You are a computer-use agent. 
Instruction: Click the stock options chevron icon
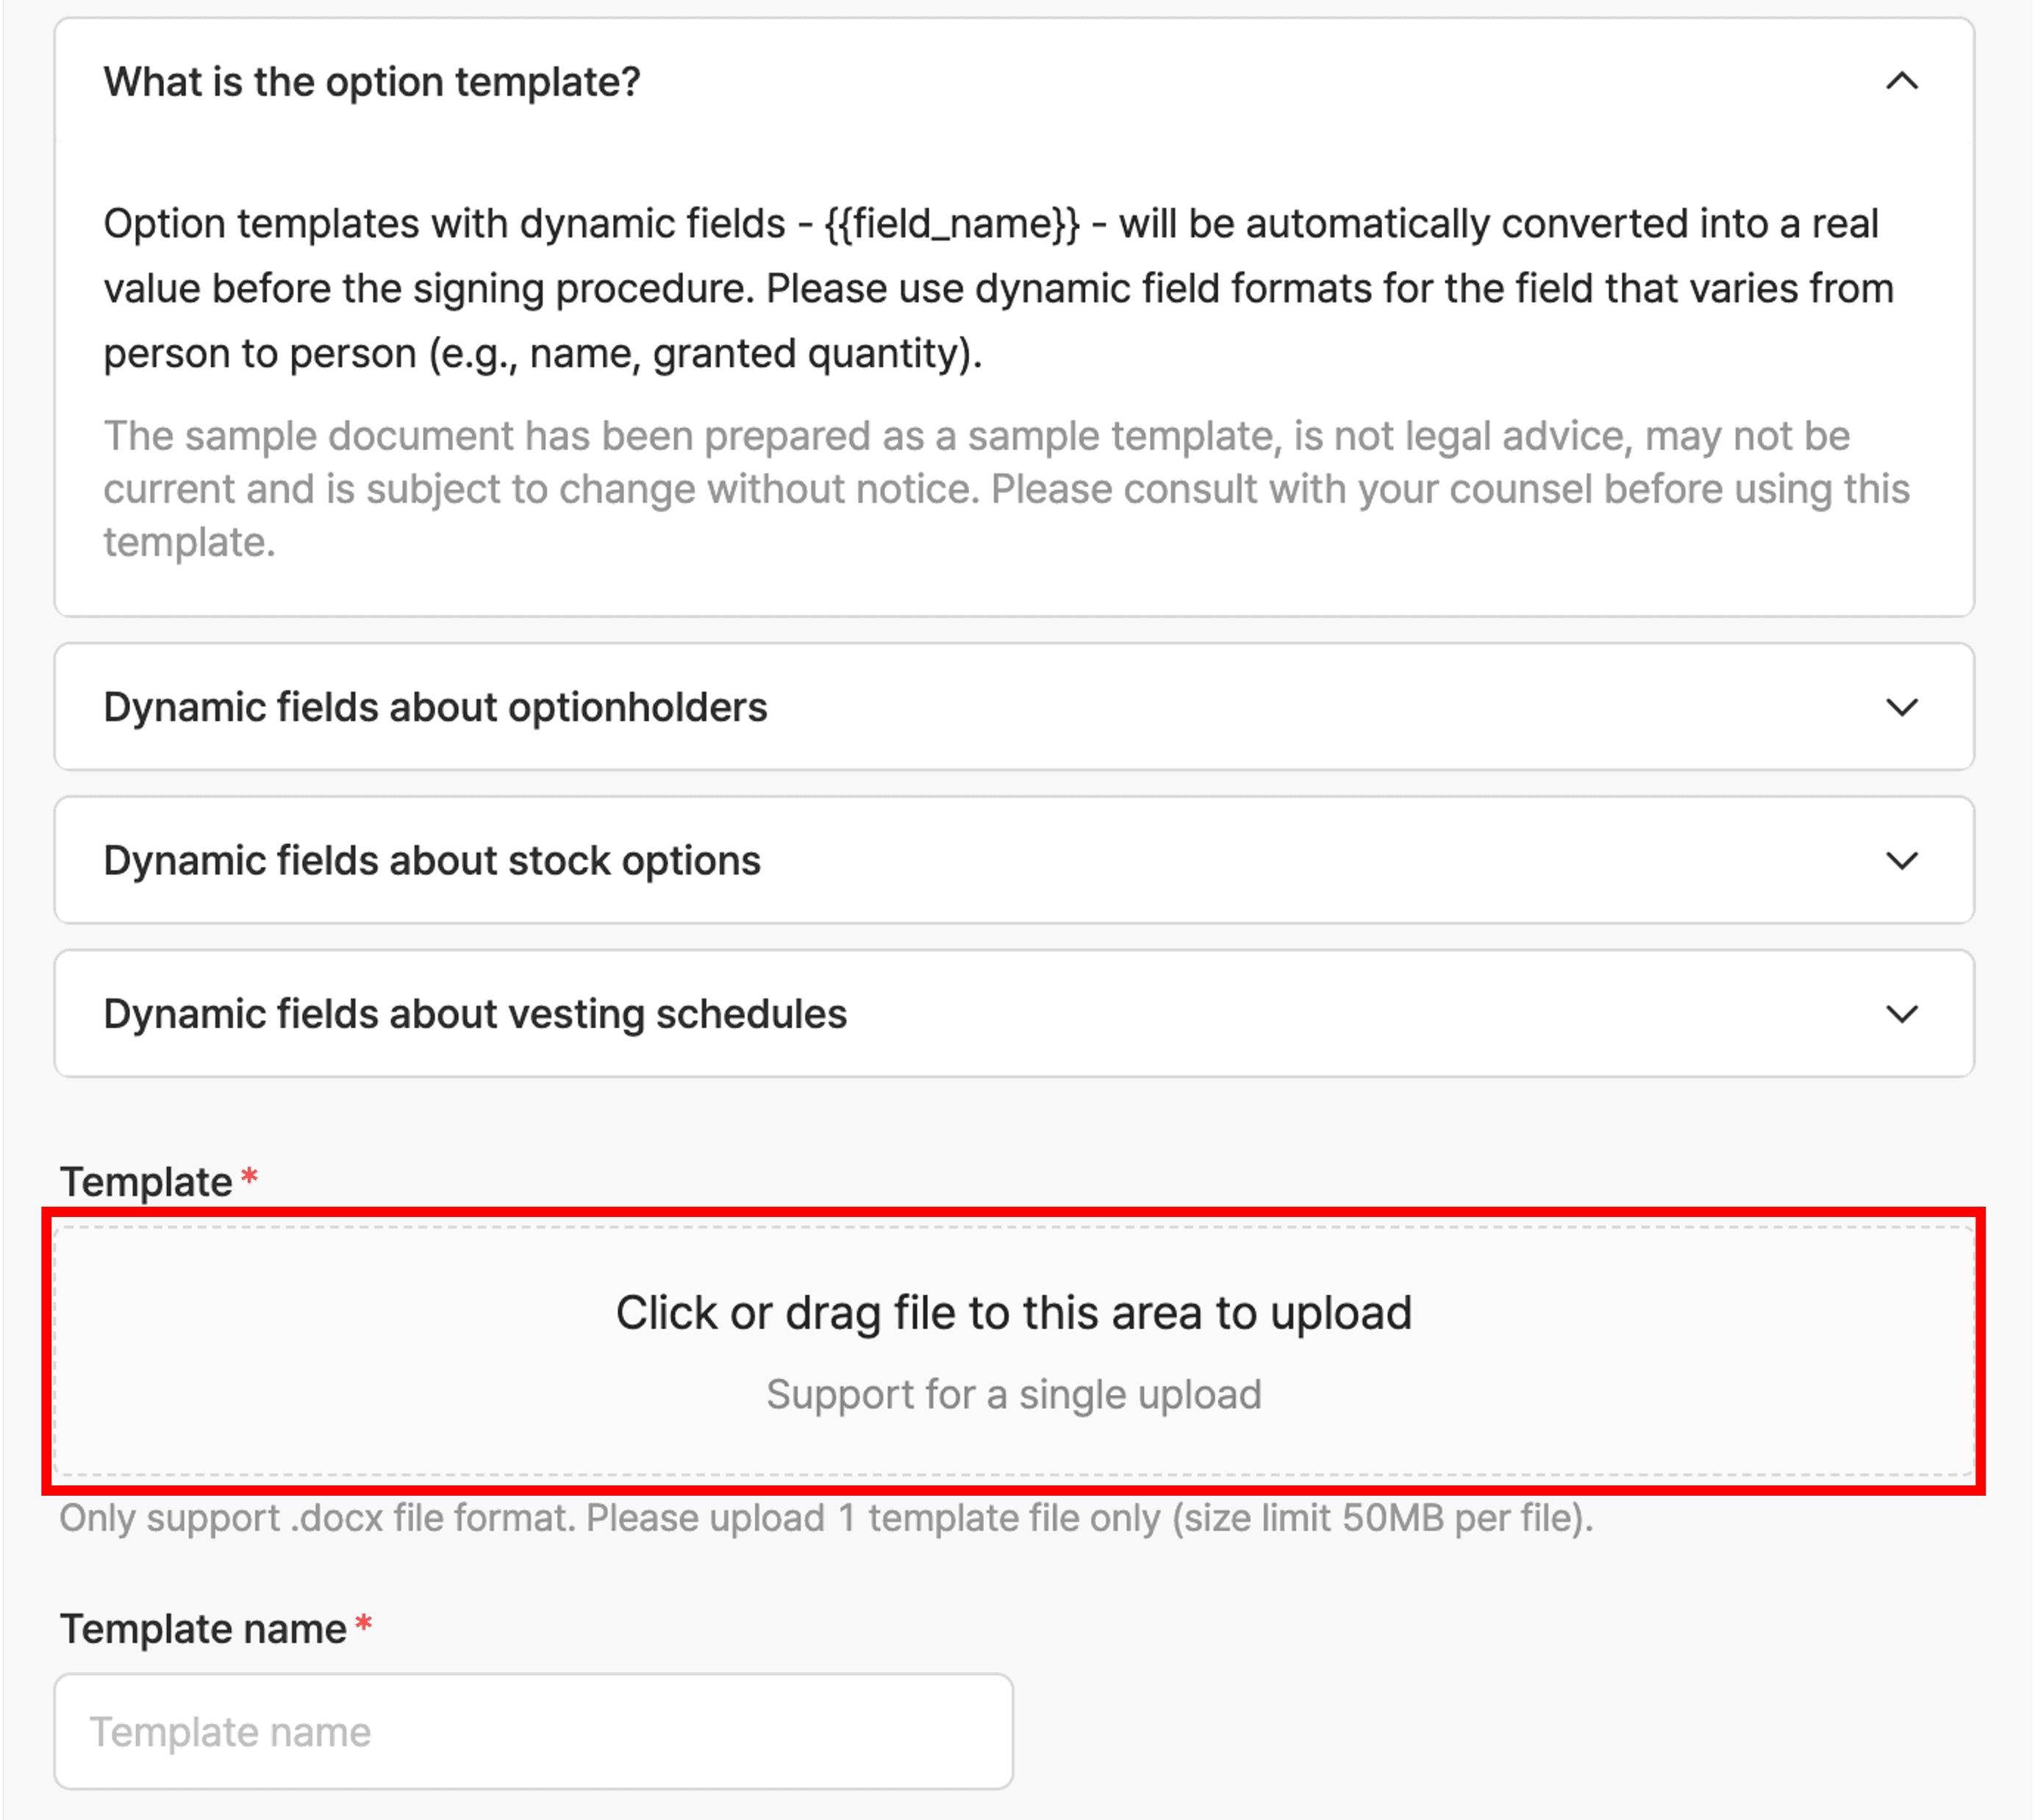coord(1901,860)
